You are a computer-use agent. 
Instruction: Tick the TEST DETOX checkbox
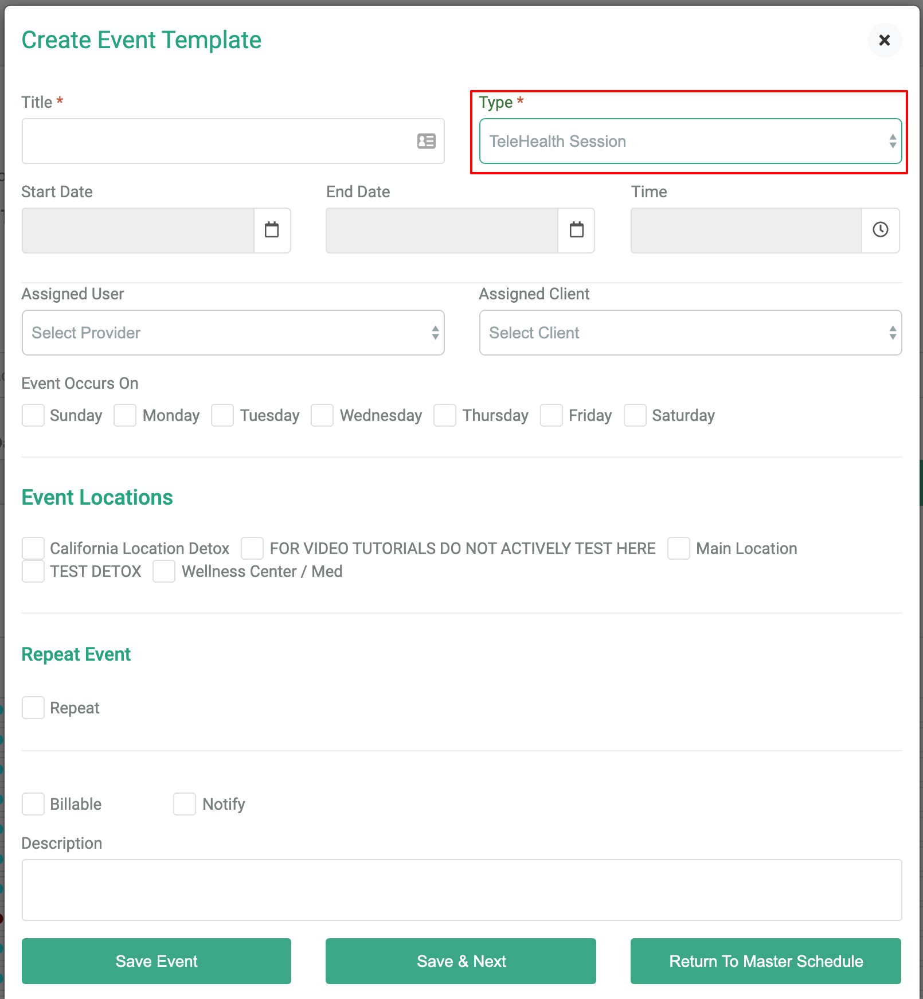pos(33,571)
